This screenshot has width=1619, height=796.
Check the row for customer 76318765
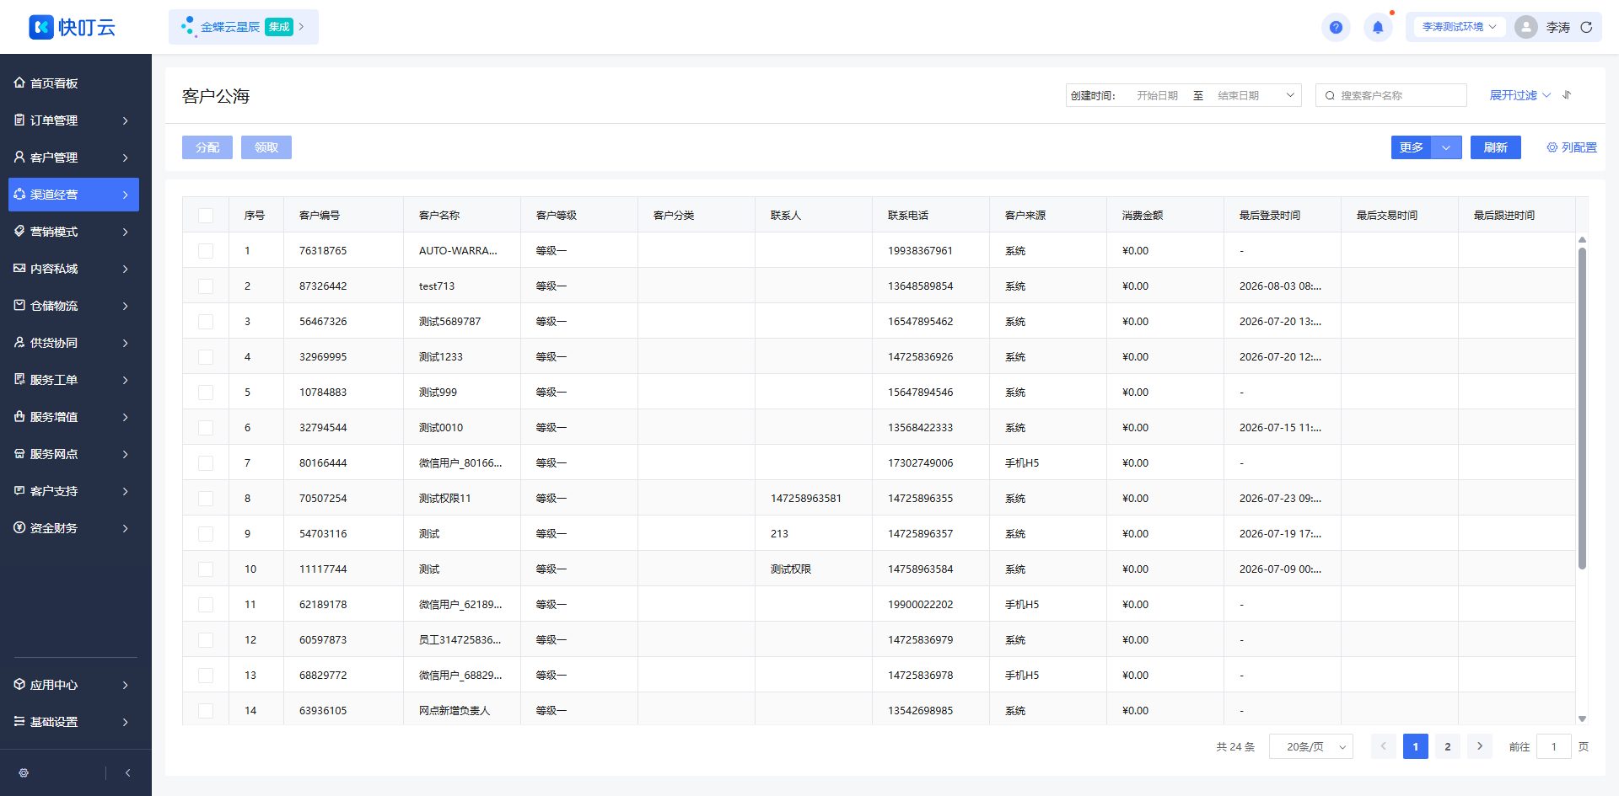point(206,251)
